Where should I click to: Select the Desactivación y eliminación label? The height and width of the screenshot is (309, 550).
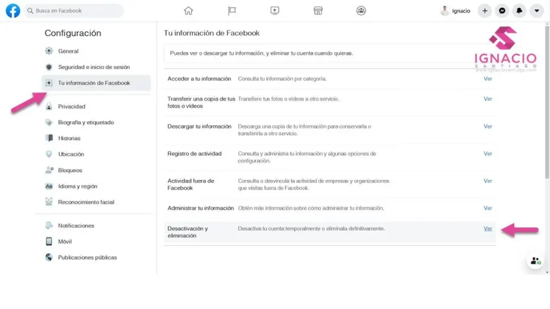(188, 232)
